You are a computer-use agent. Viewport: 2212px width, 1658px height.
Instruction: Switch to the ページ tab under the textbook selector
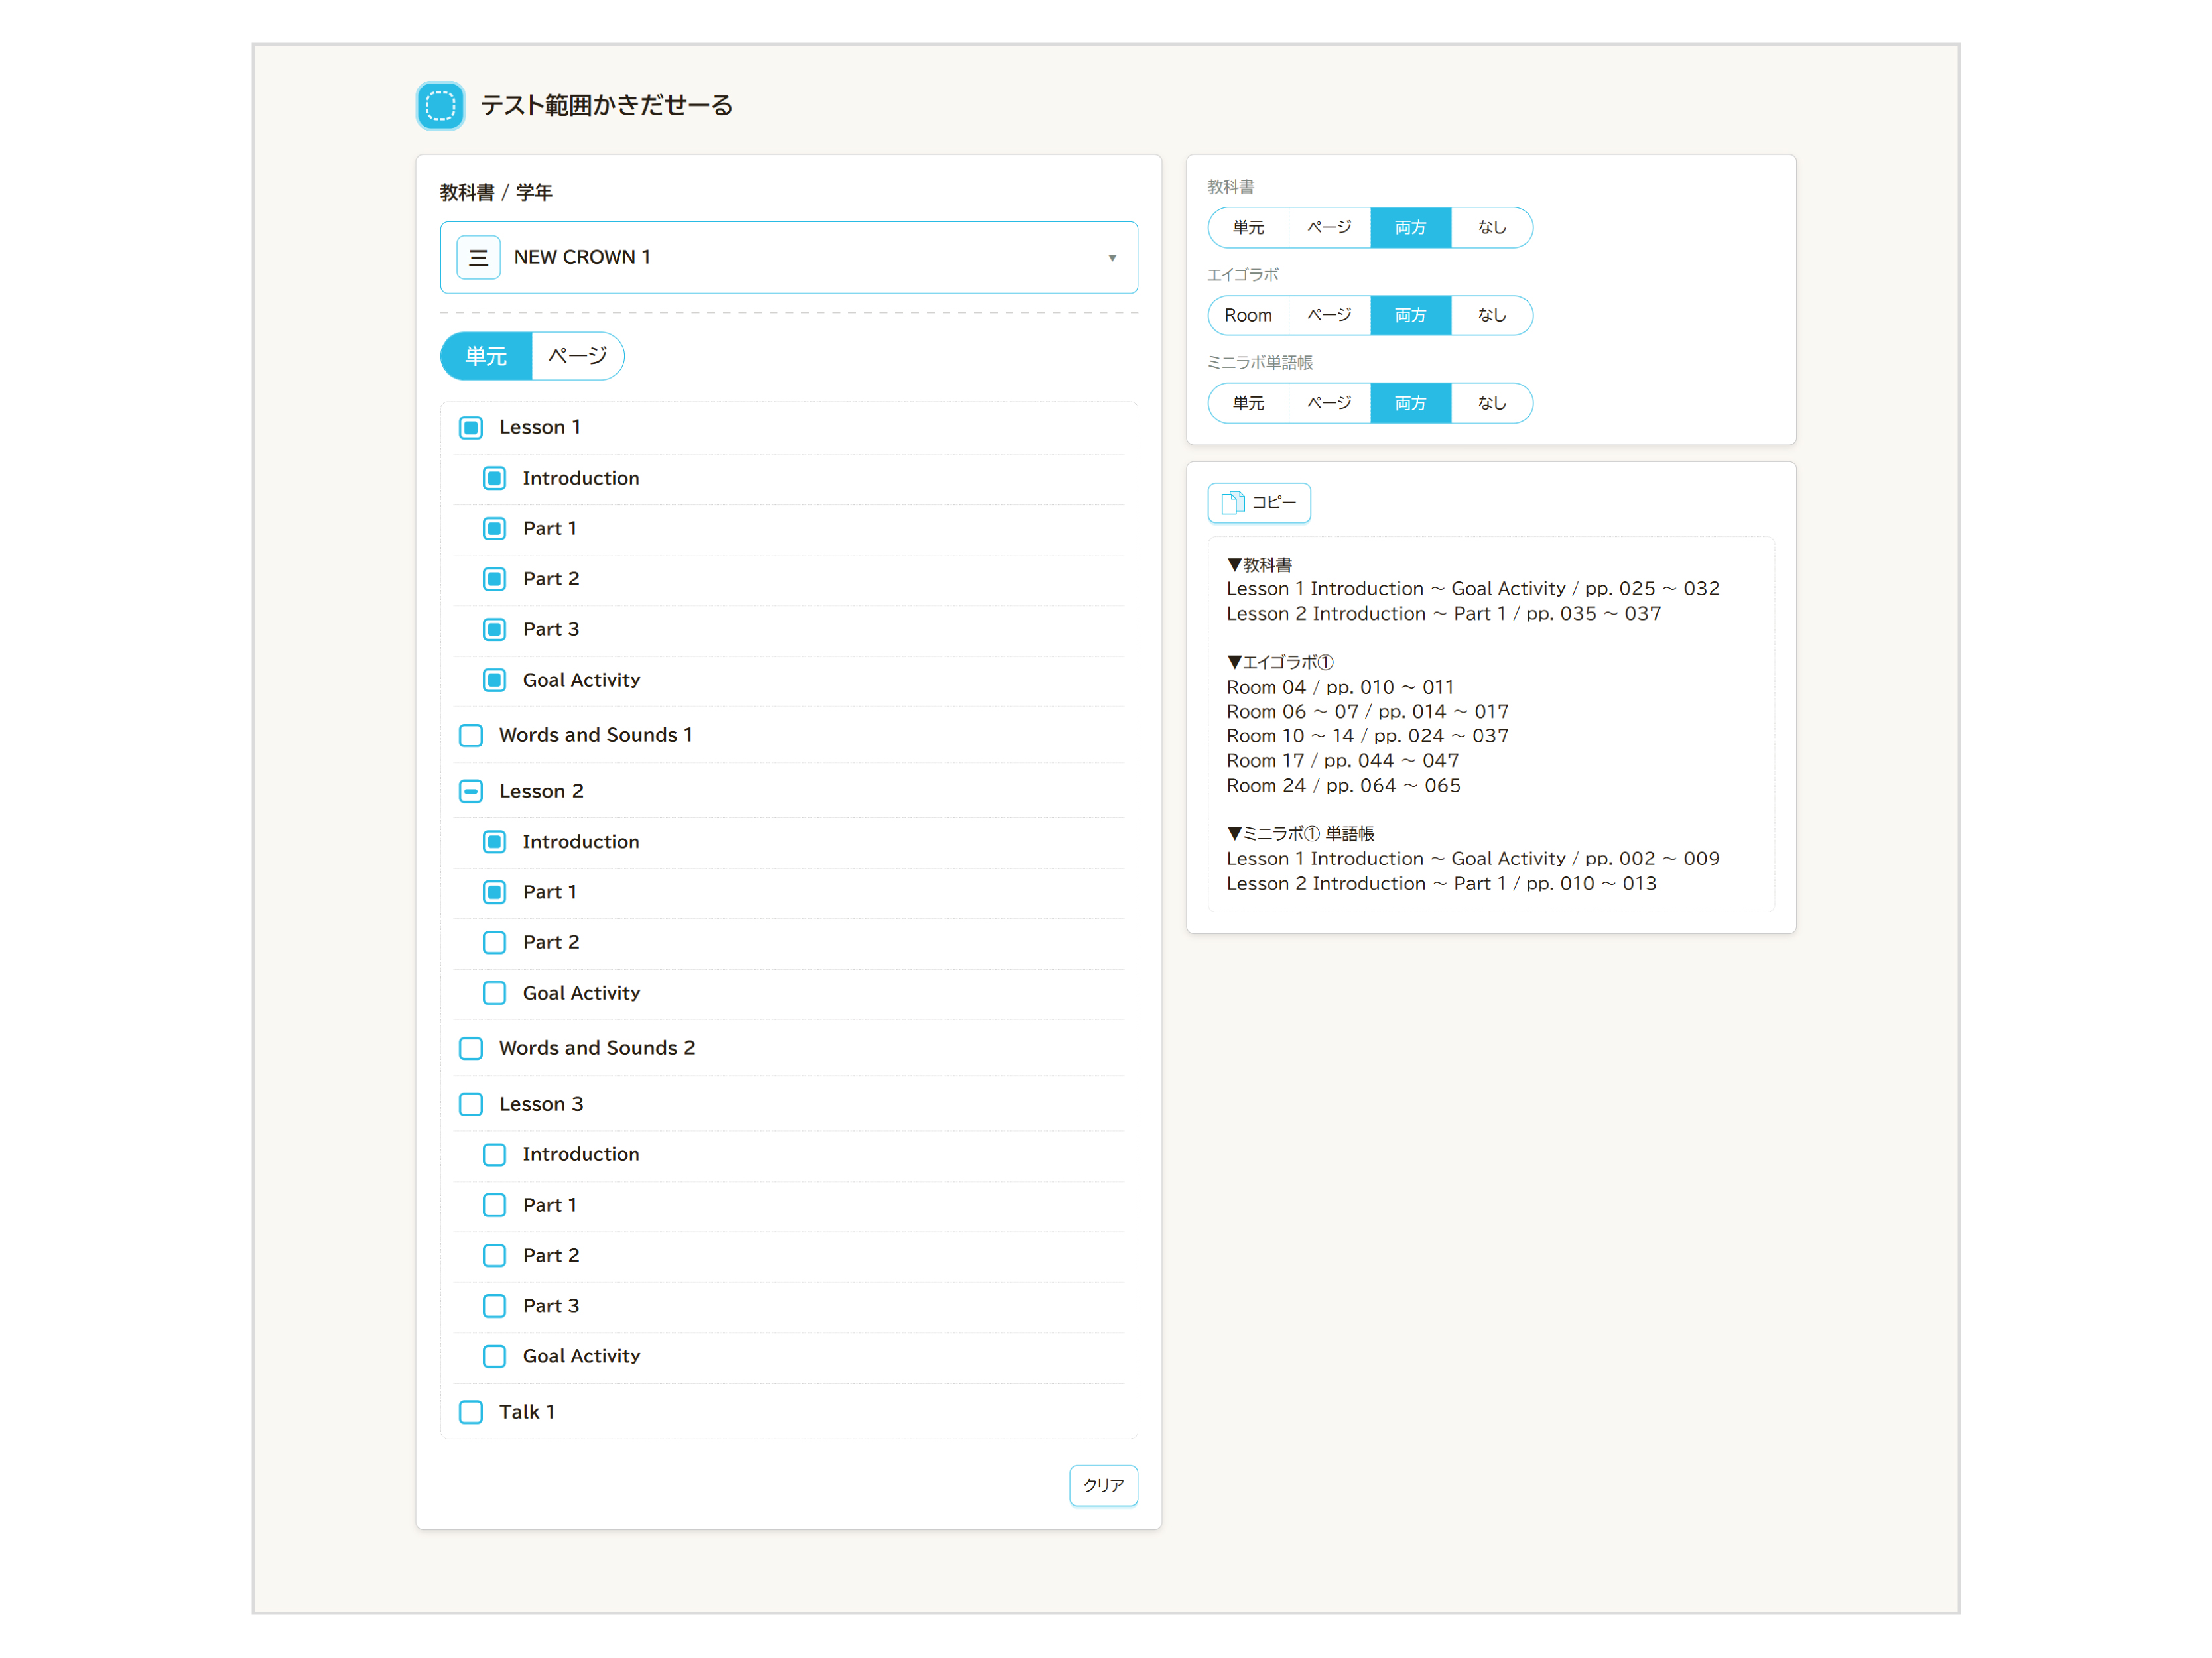577,356
